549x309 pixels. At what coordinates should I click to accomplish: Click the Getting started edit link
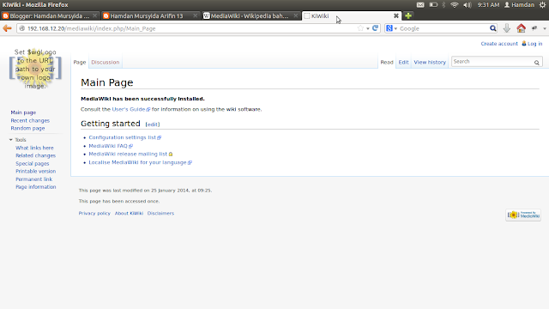click(x=153, y=124)
